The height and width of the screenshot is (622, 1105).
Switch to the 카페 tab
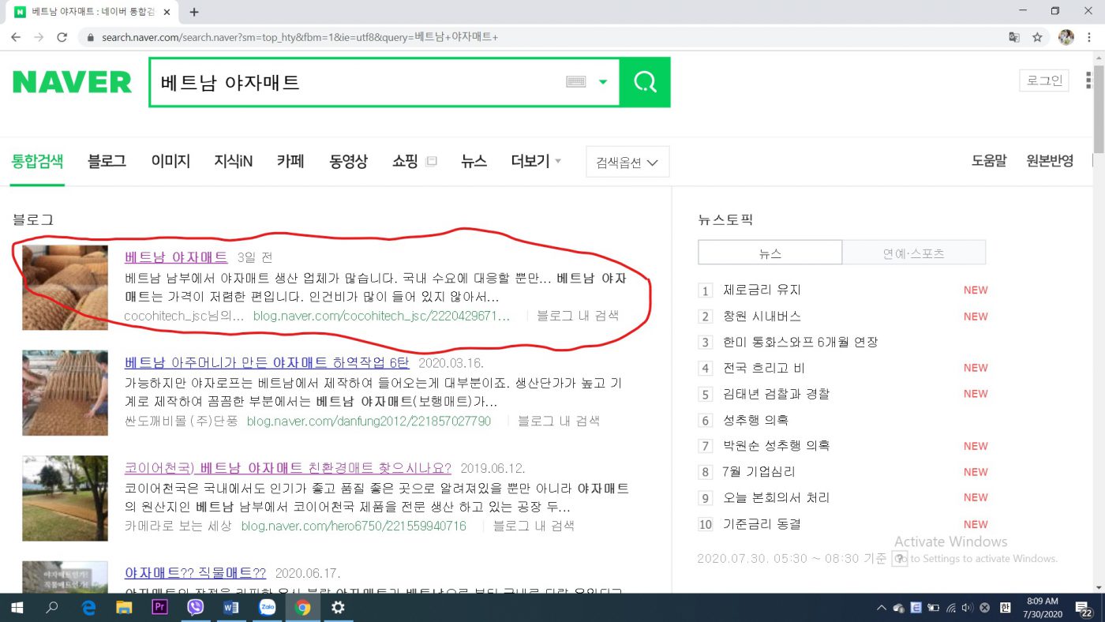pyautogui.click(x=290, y=161)
